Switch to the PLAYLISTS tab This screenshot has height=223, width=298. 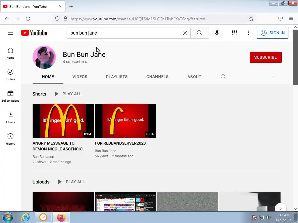pyautogui.click(x=117, y=77)
